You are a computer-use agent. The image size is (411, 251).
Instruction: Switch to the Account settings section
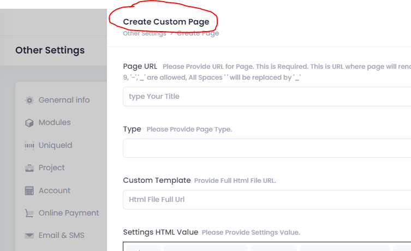tap(55, 190)
